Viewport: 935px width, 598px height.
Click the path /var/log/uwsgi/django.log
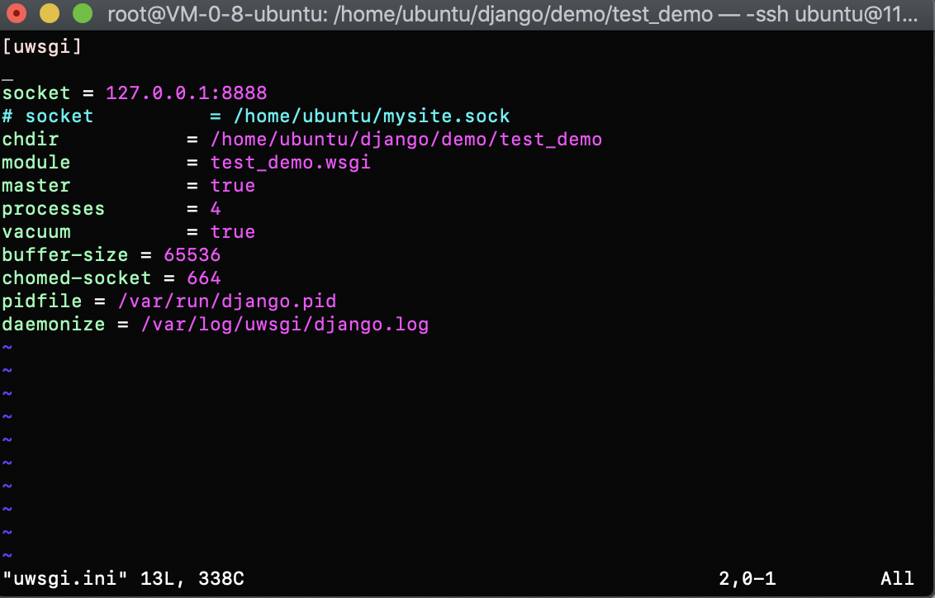[x=285, y=325]
